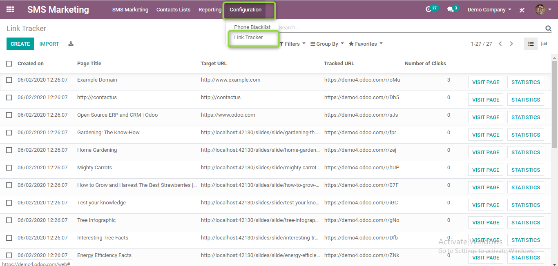
Task: Open the Group By dropdown
Action: pos(327,44)
